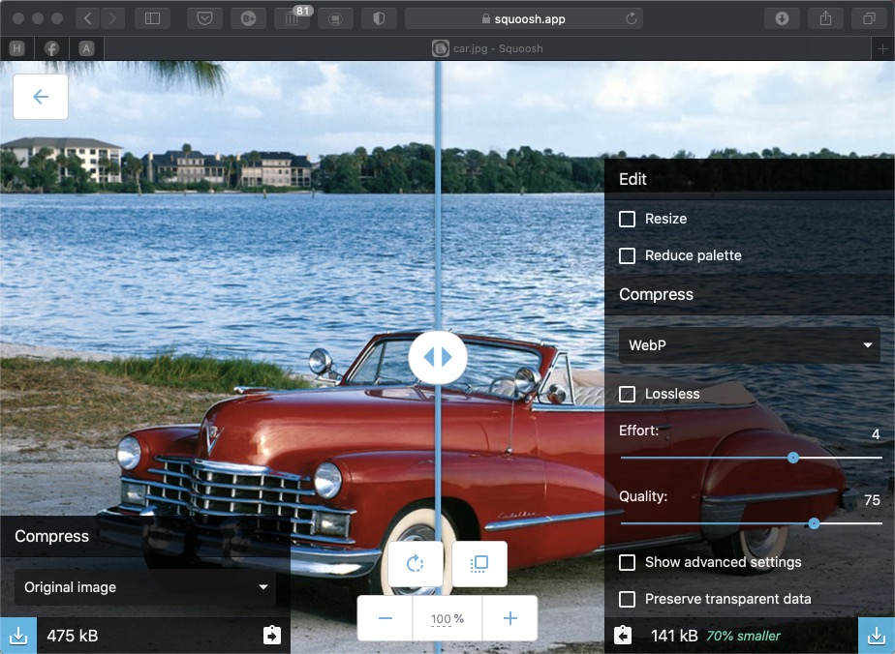Enable the Resize checkbox
This screenshot has width=895, height=654.
pos(628,219)
